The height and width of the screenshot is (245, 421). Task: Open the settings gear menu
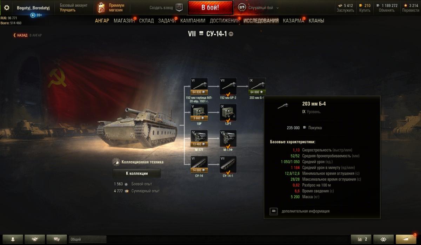[x=6, y=7]
